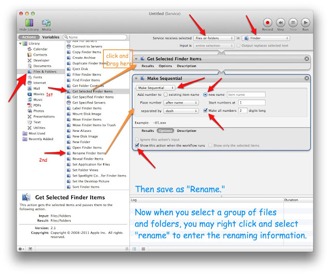Screen dimensions: 330x275
Task: Open the gear action menu
Action: click(x=21, y=249)
